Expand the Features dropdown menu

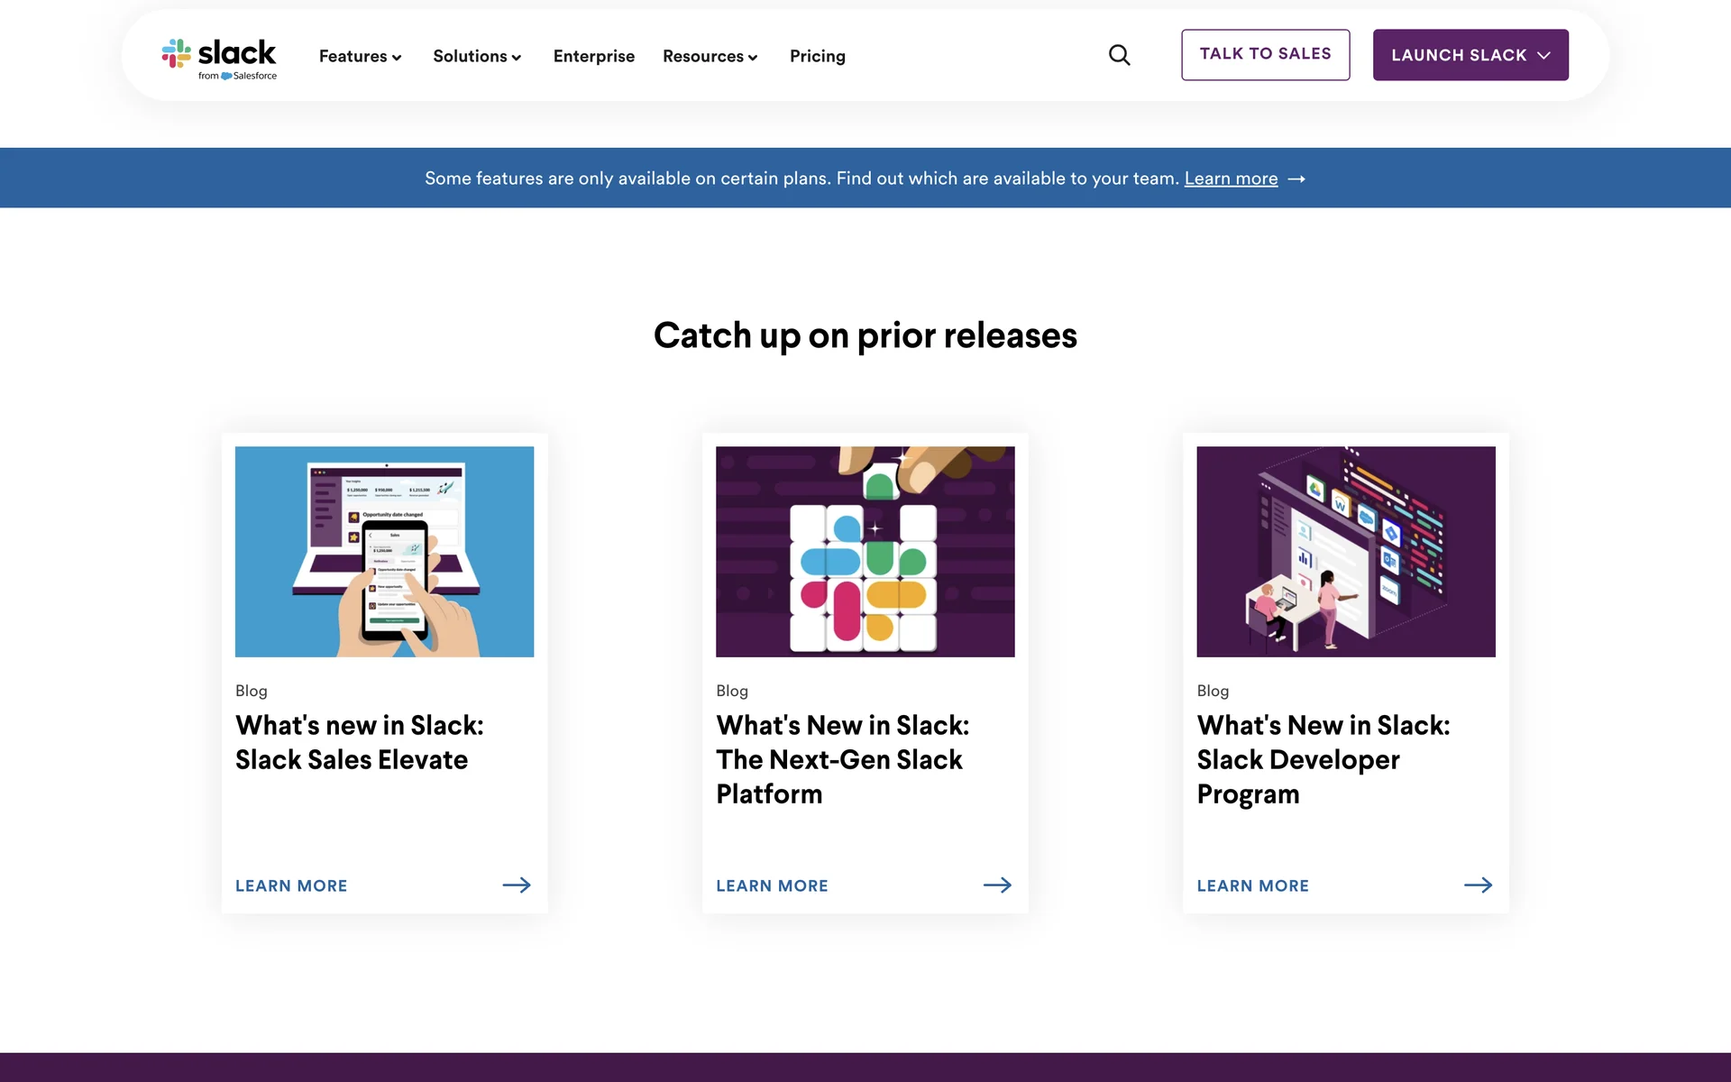coord(360,56)
